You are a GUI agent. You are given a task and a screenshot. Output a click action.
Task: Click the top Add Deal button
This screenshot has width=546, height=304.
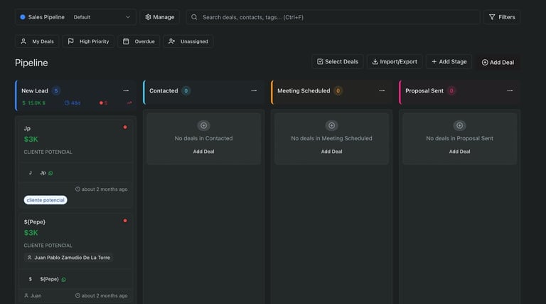tap(498, 63)
